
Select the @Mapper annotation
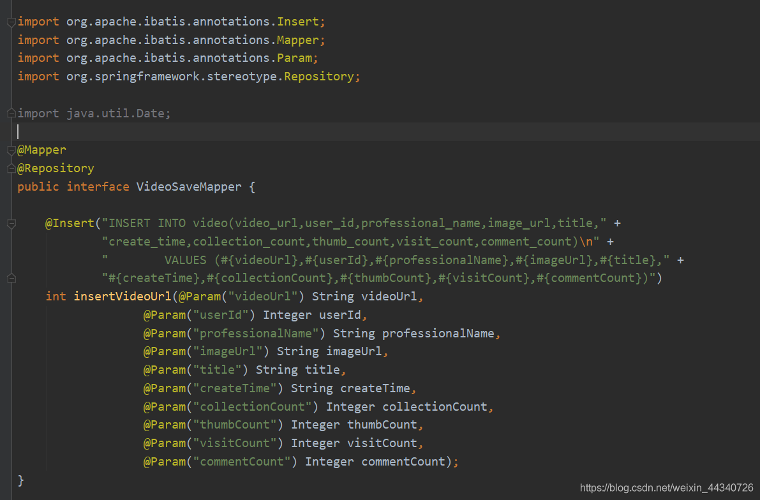(x=41, y=151)
